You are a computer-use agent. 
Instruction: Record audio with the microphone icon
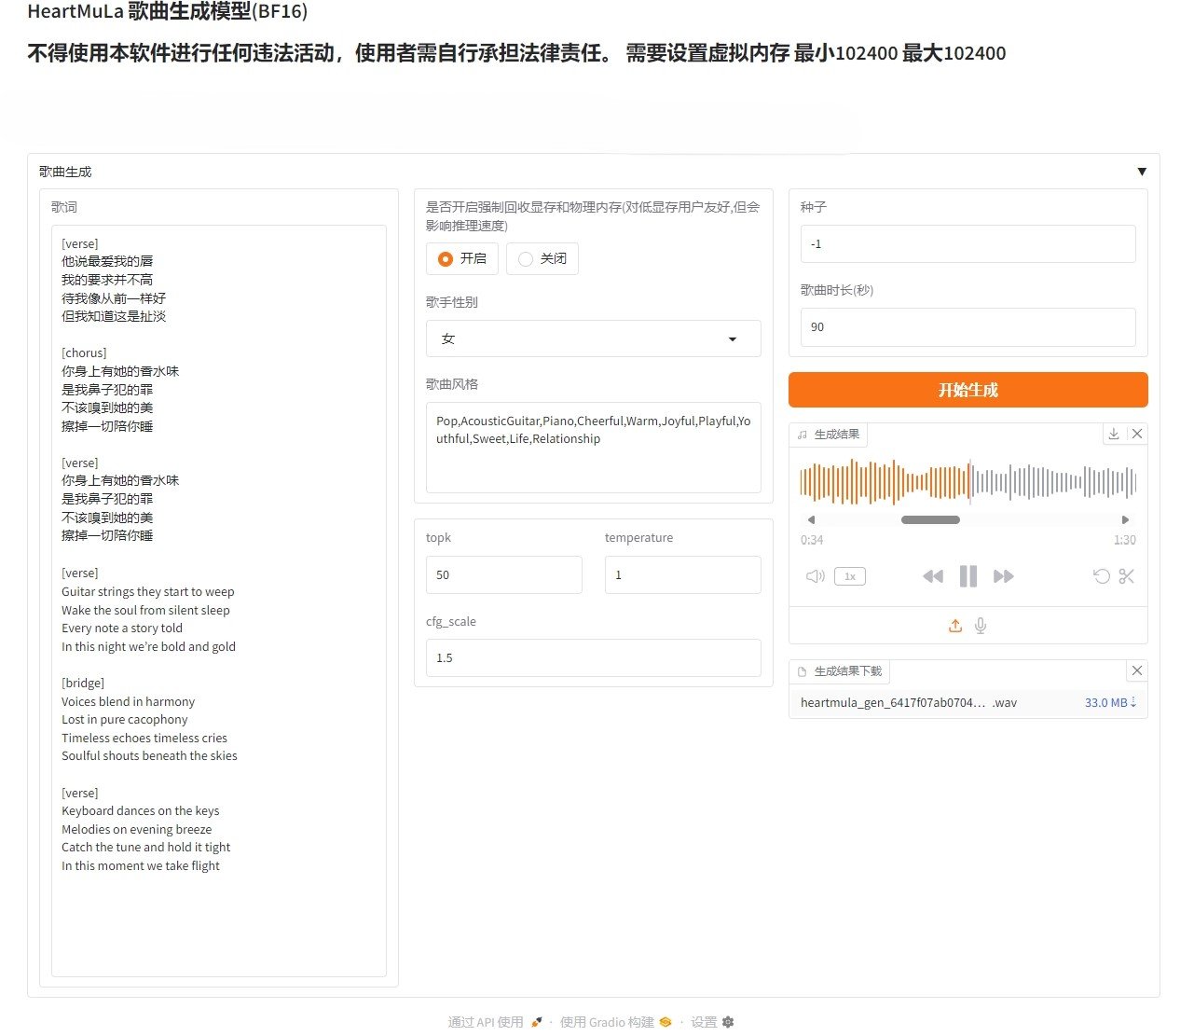coord(981,625)
